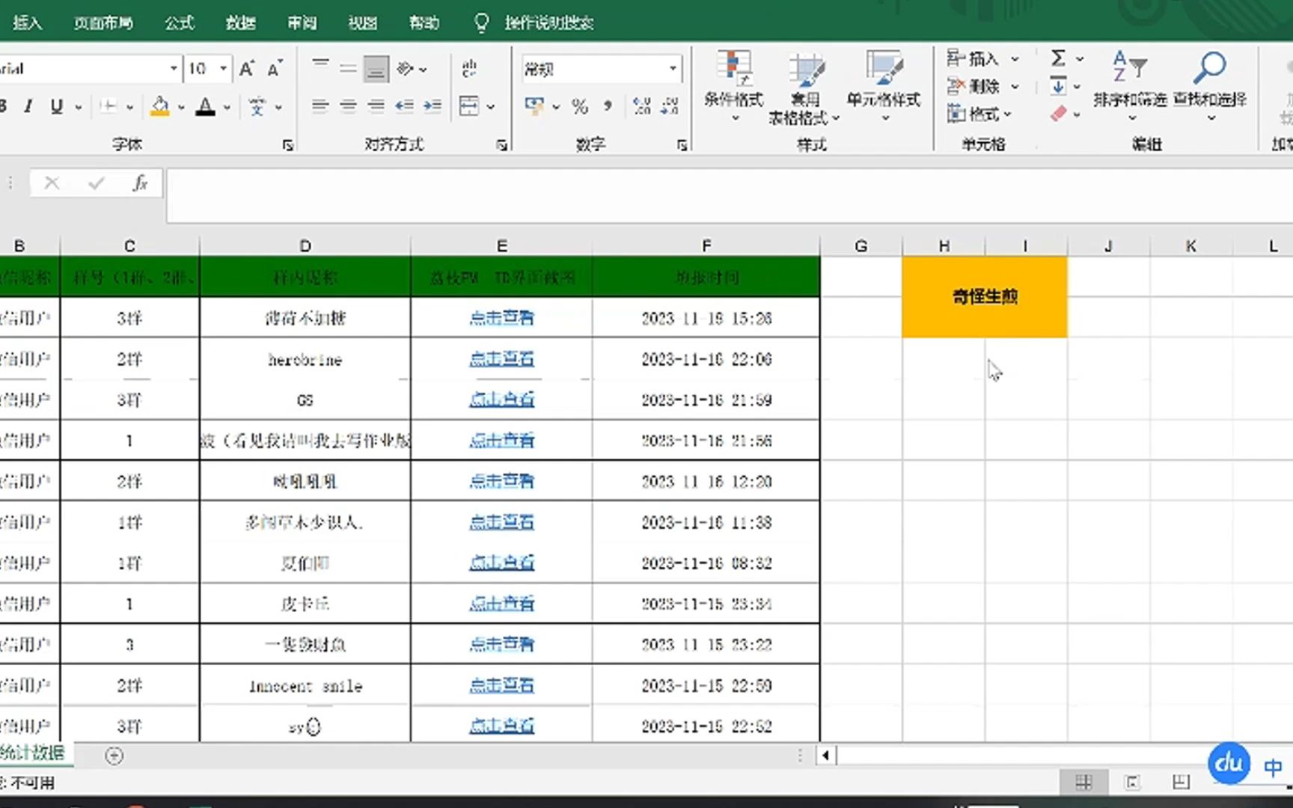The image size is (1293, 808).
Task: Open Format cells menu
Action: tap(979, 114)
